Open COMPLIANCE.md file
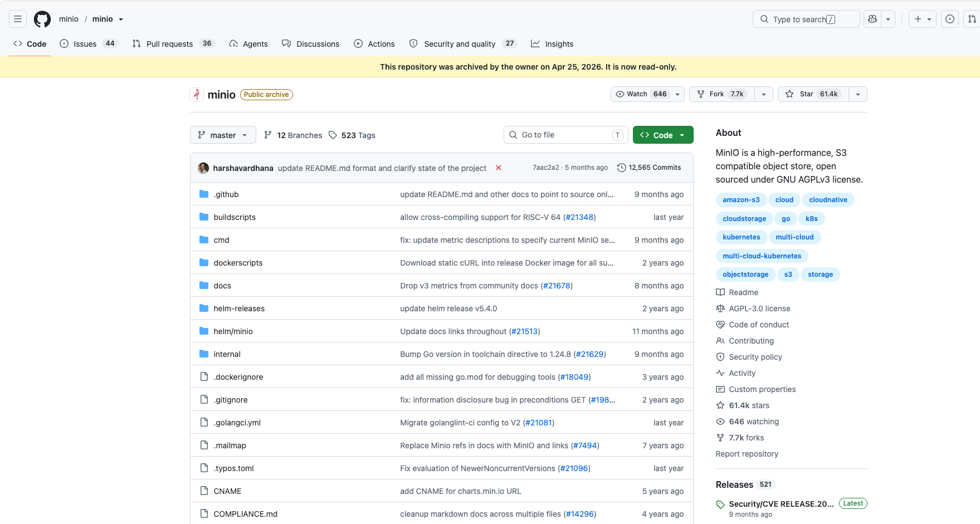 pos(245,514)
